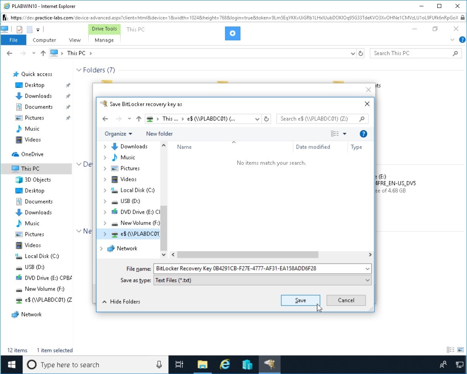Click the Drive Tools contextual tab
The width and height of the screenshot is (467, 374).
(104, 29)
